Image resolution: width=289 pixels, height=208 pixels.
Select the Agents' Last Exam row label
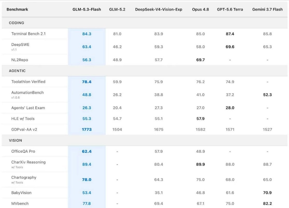28,108
